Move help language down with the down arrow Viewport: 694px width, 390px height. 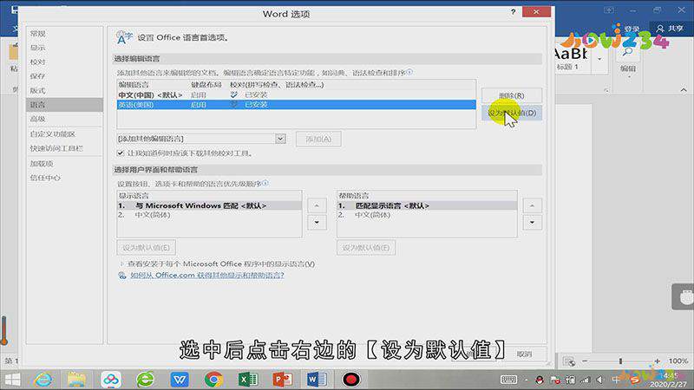click(532, 223)
